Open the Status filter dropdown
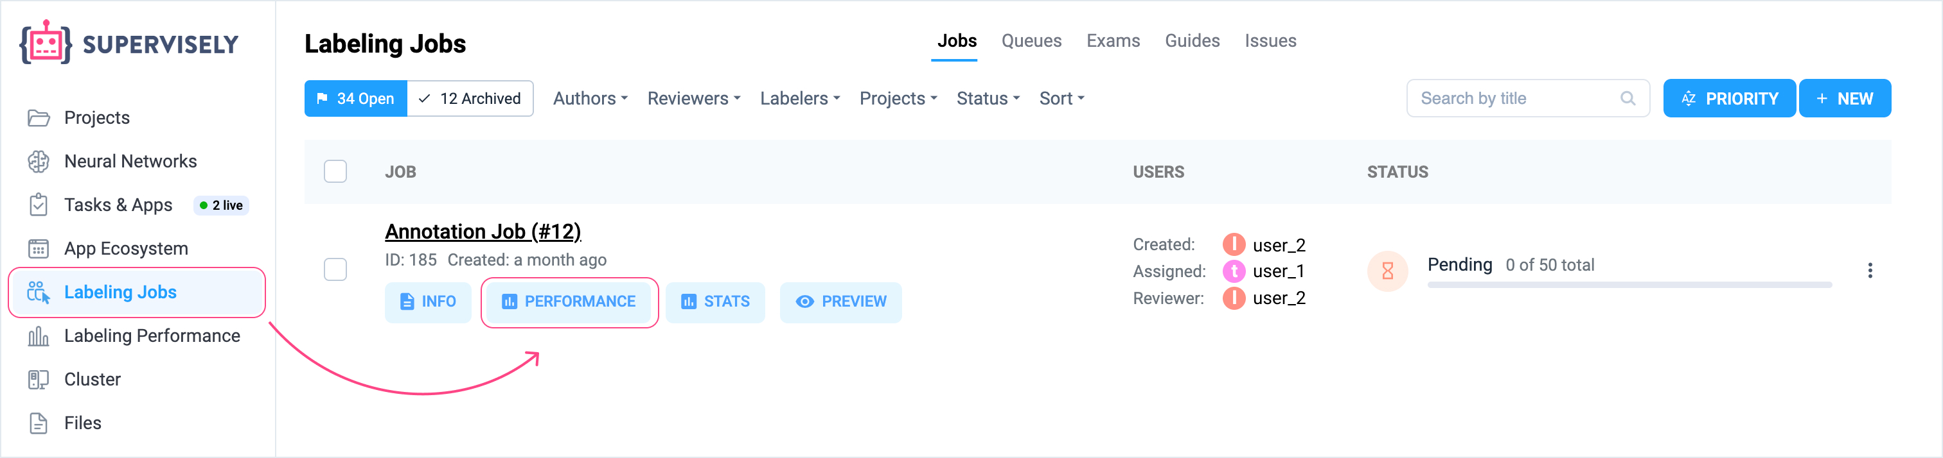Viewport: 1943px width, 458px height. coord(988,99)
